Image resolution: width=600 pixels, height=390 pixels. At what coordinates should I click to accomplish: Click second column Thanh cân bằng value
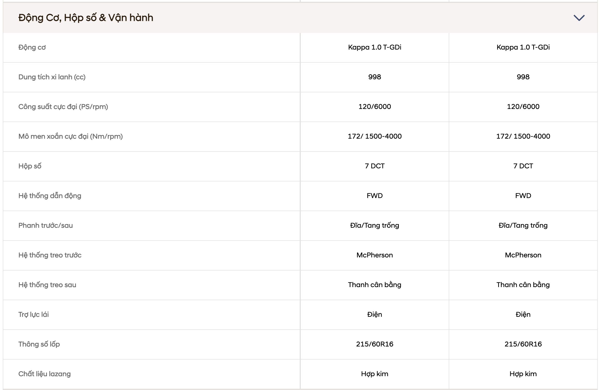(x=523, y=285)
